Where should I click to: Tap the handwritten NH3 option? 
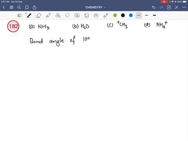pos(44,27)
